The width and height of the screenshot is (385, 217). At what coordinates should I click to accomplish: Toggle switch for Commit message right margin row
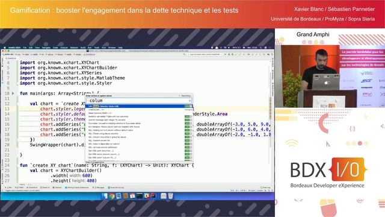[188, 120]
